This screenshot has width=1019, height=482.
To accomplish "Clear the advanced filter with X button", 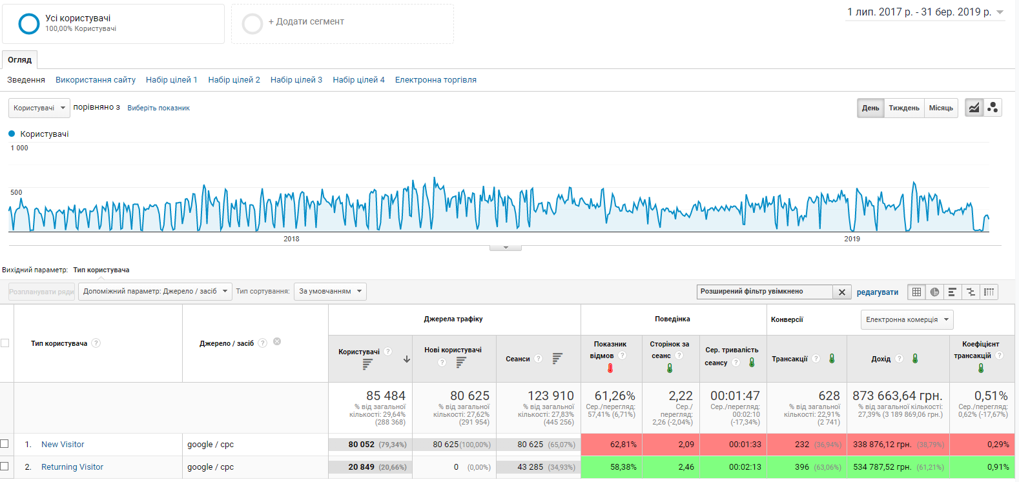I will pyautogui.click(x=841, y=292).
